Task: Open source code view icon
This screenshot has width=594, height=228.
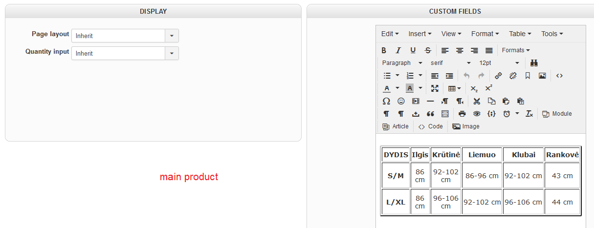Action: tap(559, 76)
